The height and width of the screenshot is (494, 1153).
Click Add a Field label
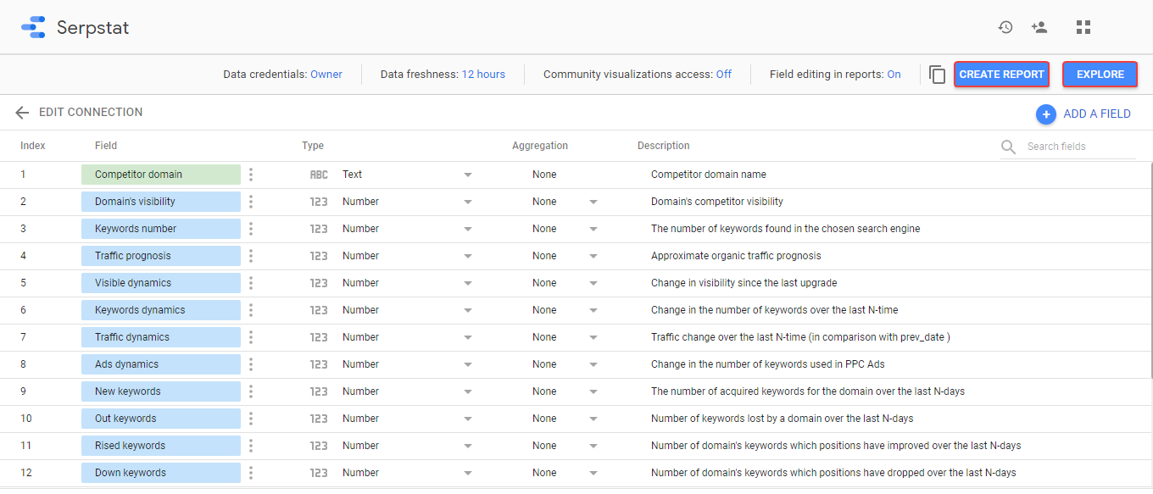coord(1097,114)
